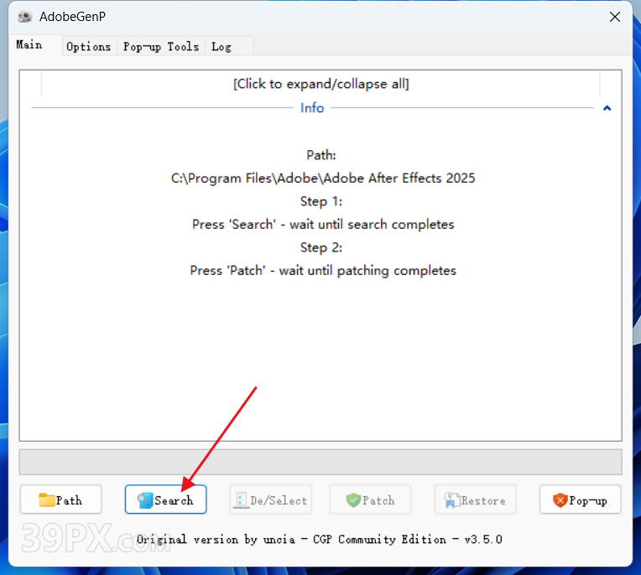Open the Log tab
641x575 pixels.
[229, 47]
